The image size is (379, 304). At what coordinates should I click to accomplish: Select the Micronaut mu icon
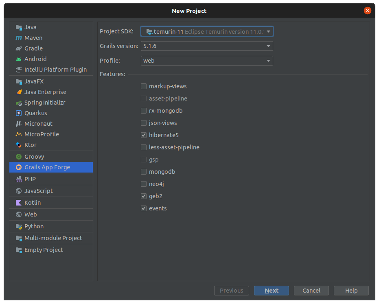[19, 124]
